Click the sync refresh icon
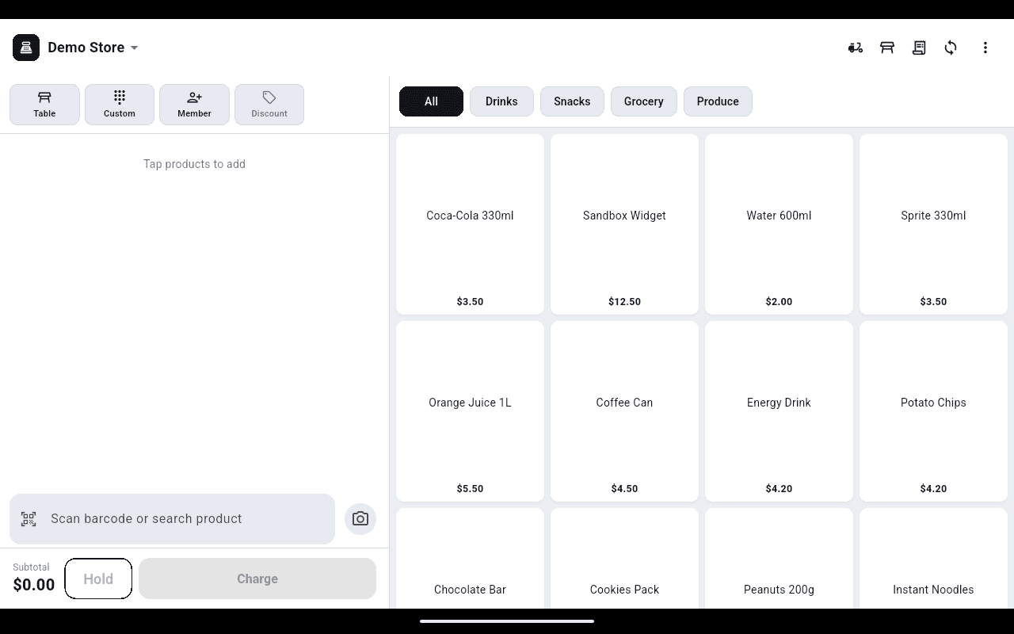The width and height of the screenshot is (1014, 634). pyautogui.click(x=951, y=48)
